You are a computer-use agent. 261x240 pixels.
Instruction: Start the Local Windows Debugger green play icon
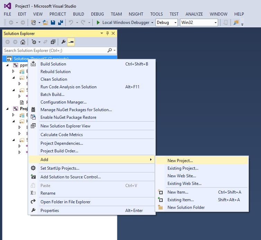[x=98, y=23]
